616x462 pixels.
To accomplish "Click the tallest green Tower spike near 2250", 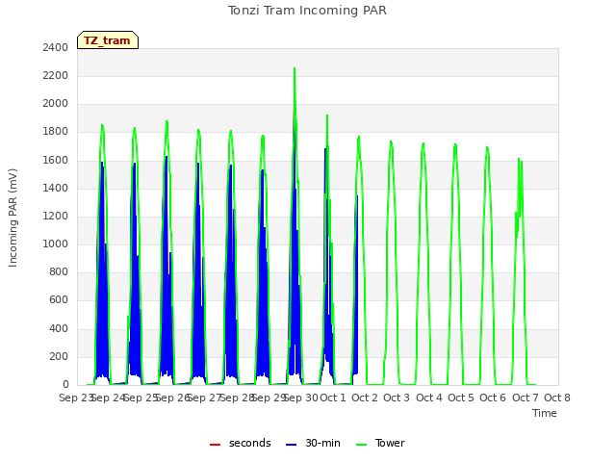I will [295, 69].
